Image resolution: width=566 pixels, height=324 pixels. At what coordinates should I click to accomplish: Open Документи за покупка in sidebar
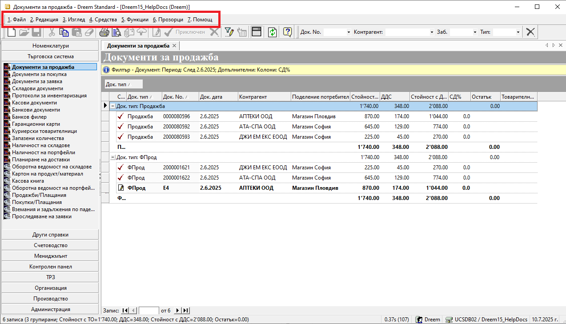click(x=40, y=74)
